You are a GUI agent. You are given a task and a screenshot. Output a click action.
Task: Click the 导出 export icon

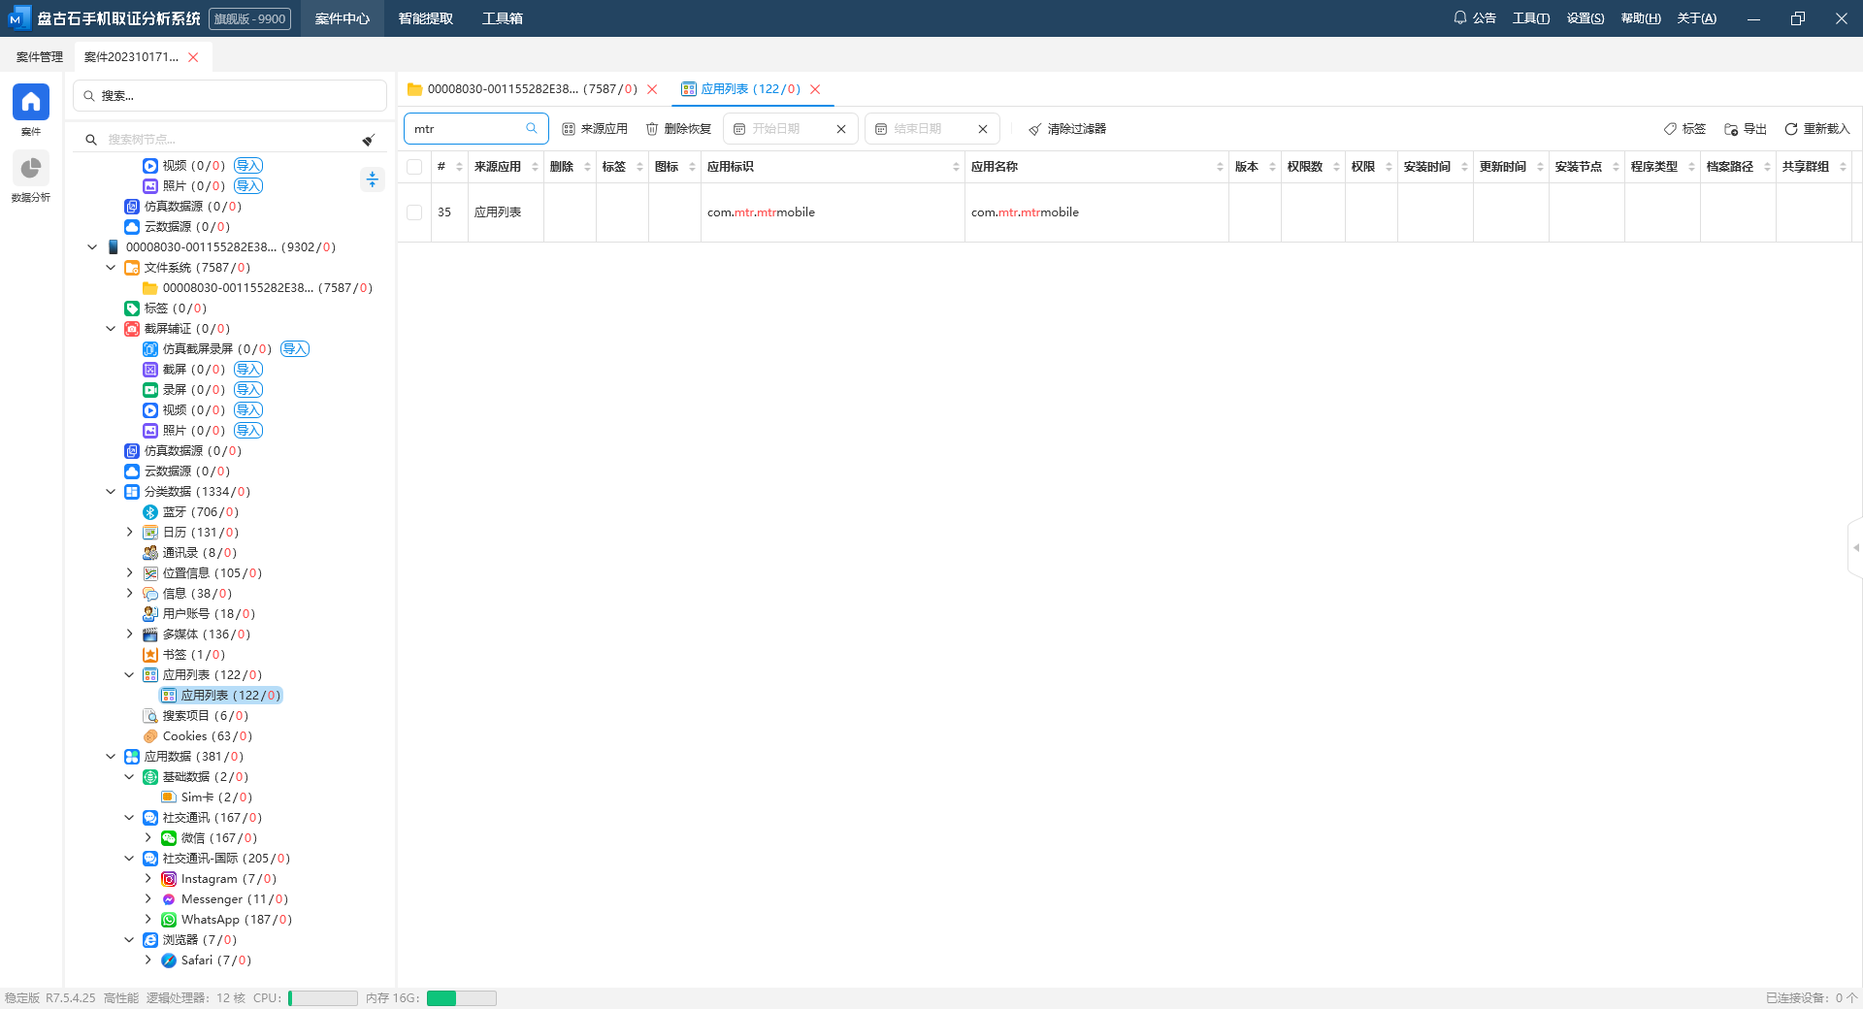(1731, 129)
